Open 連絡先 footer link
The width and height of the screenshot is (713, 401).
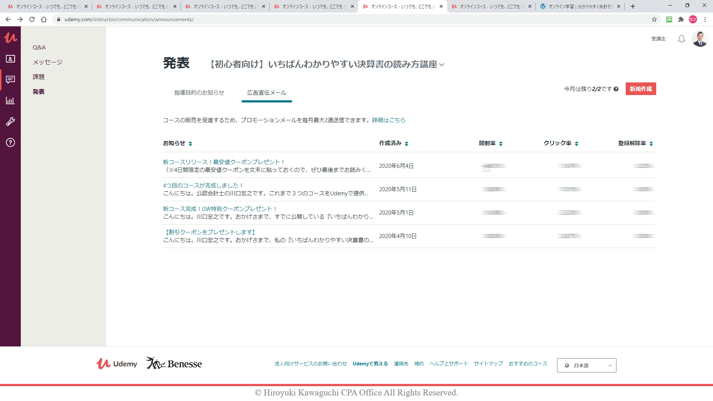click(401, 363)
